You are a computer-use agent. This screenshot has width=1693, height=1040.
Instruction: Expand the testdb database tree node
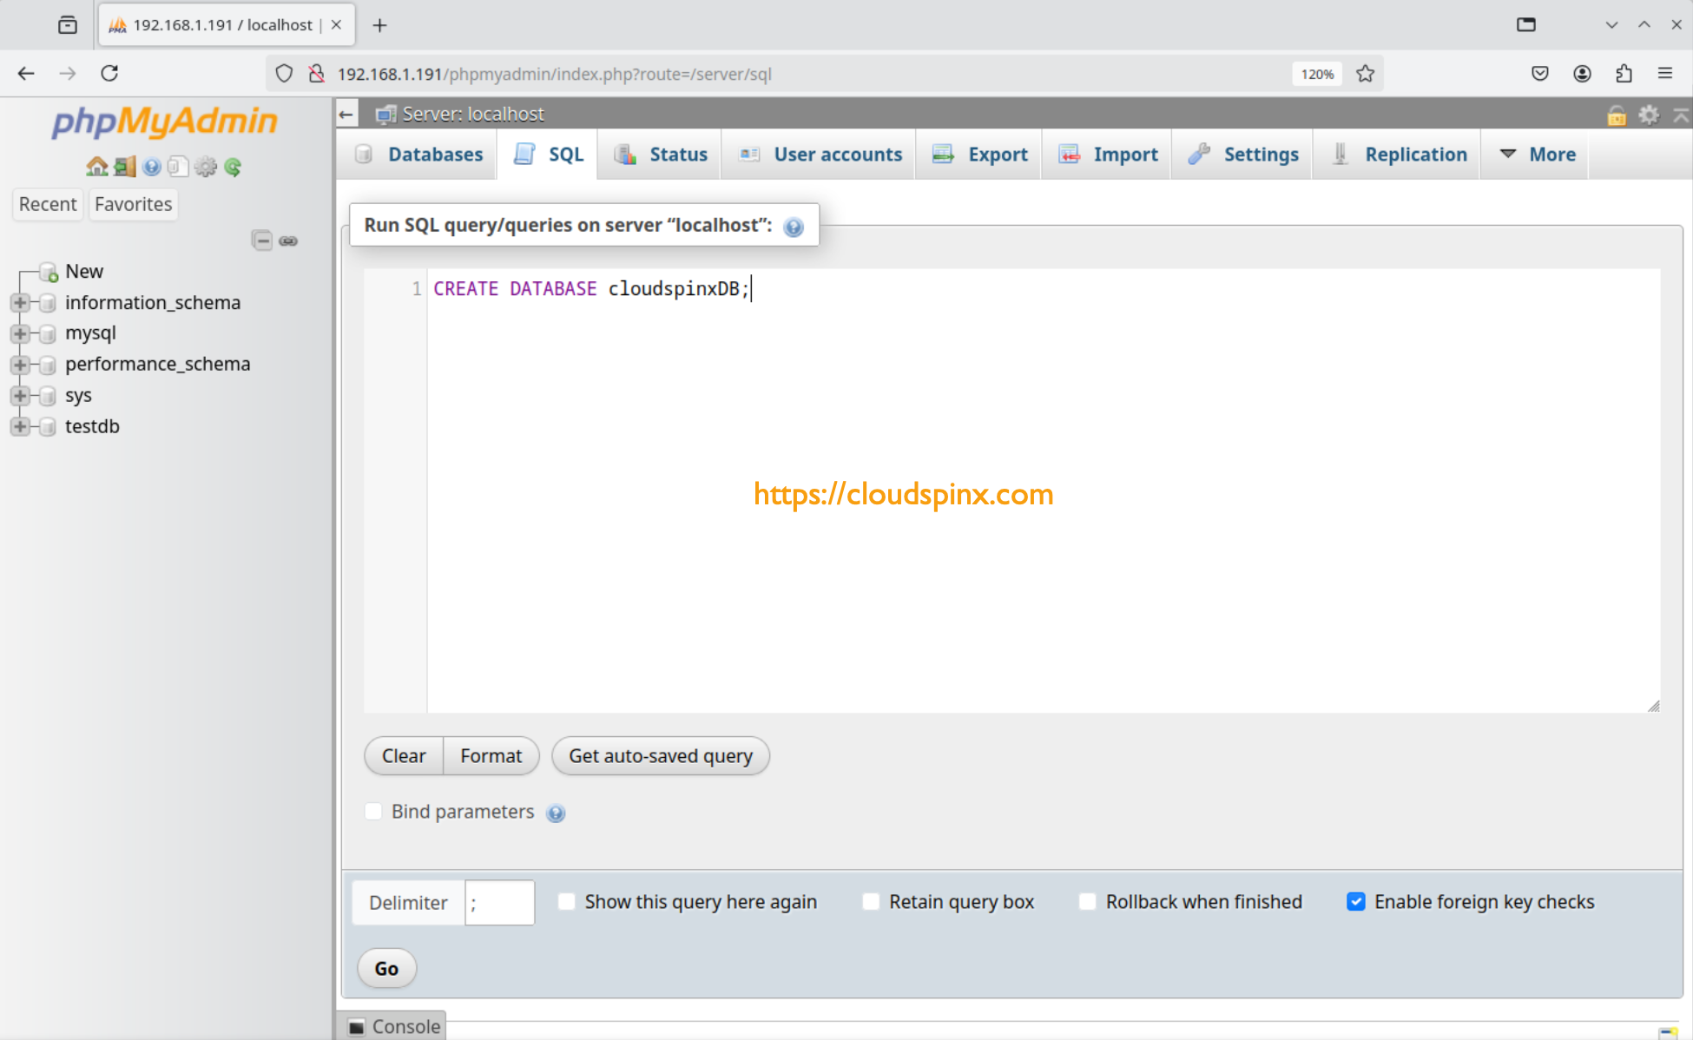pos(21,426)
